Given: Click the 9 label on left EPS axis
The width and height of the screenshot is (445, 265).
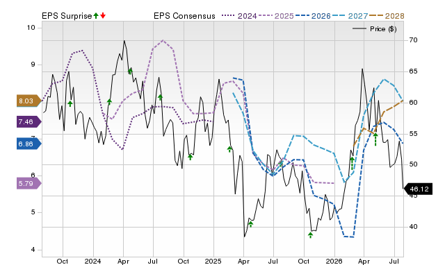Looking at the screenshot, I should 33,65.
